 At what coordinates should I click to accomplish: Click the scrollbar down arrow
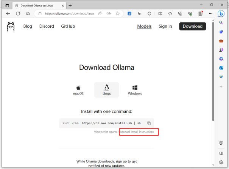pyautogui.click(x=213, y=165)
